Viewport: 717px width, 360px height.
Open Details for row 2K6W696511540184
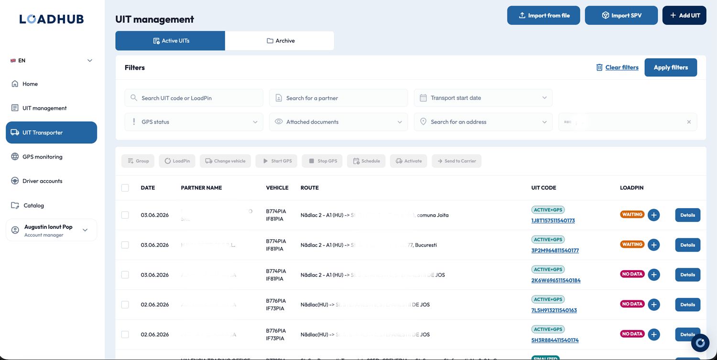(688, 275)
